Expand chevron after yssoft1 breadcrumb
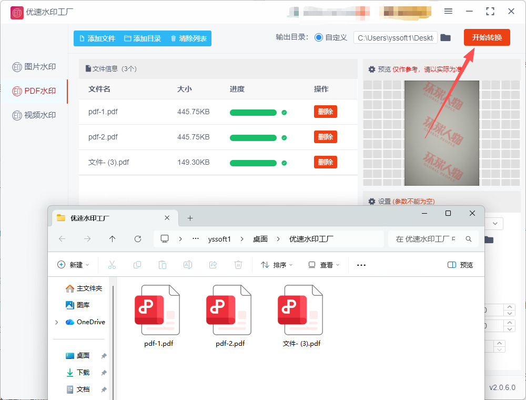The width and height of the screenshot is (526, 400). (x=242, y=239)
